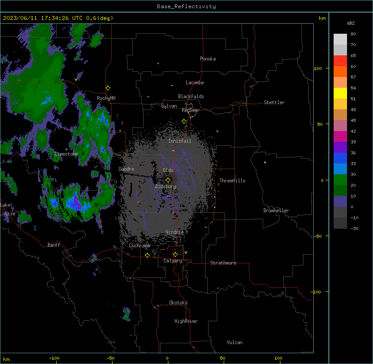Select the green swatch between 20 and 30 dBZ
The image size is (373, 364).
[340, 180]
